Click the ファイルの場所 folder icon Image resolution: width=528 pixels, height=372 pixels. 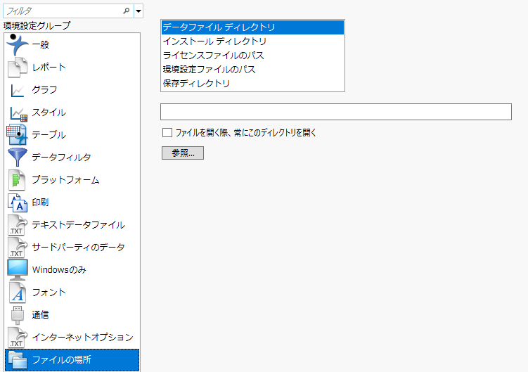(18, 360)
